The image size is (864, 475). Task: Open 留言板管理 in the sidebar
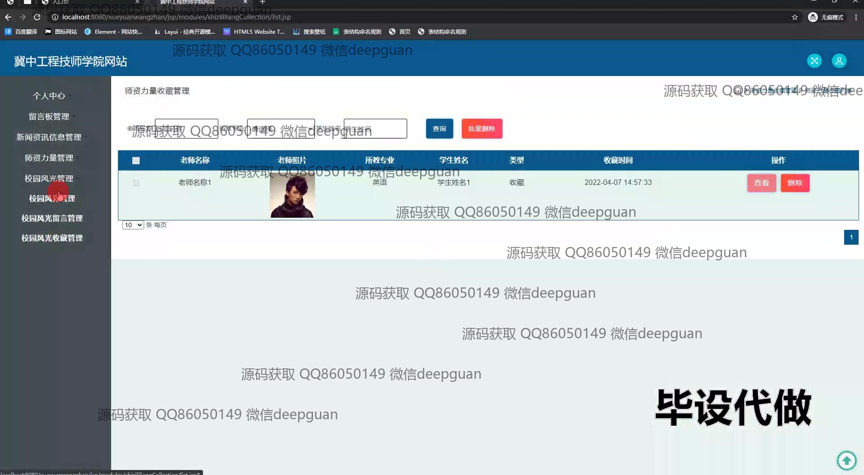pyautogui.click(x=49, y=117)
